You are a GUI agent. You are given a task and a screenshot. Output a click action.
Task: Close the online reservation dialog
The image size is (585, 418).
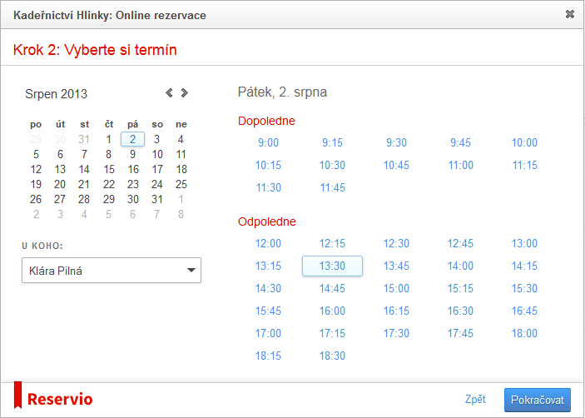(569, 14)
